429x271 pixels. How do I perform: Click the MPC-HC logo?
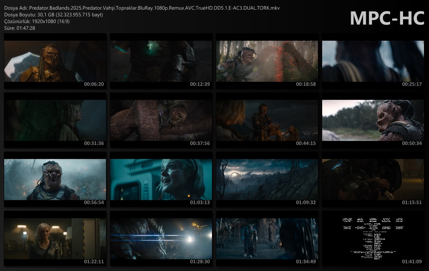(x=387, y=18)
